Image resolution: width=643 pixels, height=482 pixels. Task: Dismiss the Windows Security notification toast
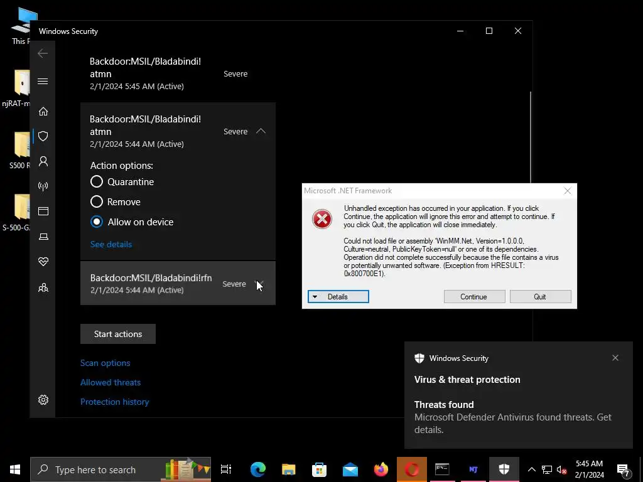pos(615,358)
